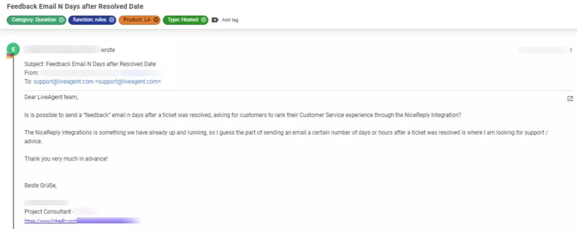Open the first support@liveagent.com recipient link
This screenshot has width=577, height=229.
click(x=63, y=82)
